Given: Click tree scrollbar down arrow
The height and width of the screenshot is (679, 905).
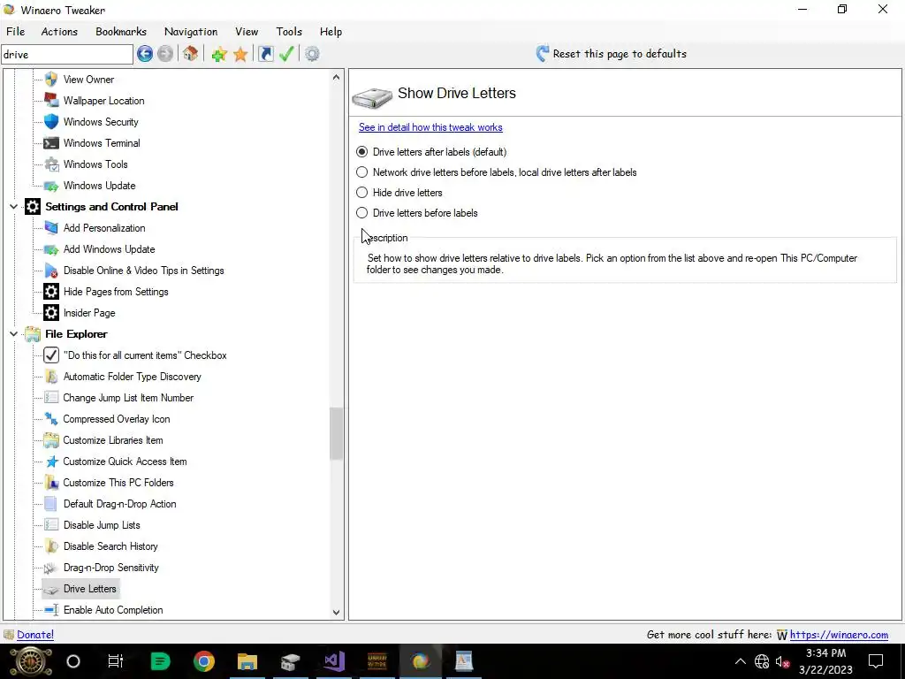Looking at the screenshot, I should (x=337, y=613).
